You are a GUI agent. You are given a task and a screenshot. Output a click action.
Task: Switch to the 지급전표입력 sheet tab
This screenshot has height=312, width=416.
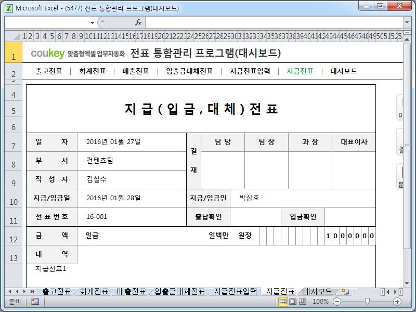coord(236,292)
